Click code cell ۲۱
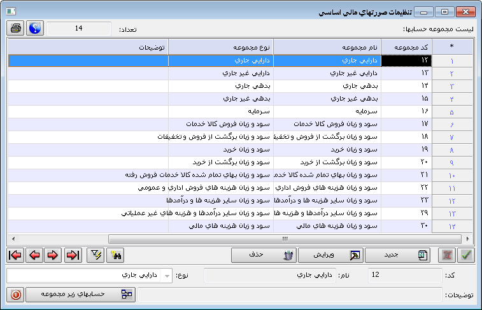The height and width of the screenshot is (310, 482). pos(406,175)
